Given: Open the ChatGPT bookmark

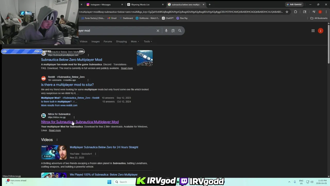Looking at the screenshot, I should (x=168, y=18).
